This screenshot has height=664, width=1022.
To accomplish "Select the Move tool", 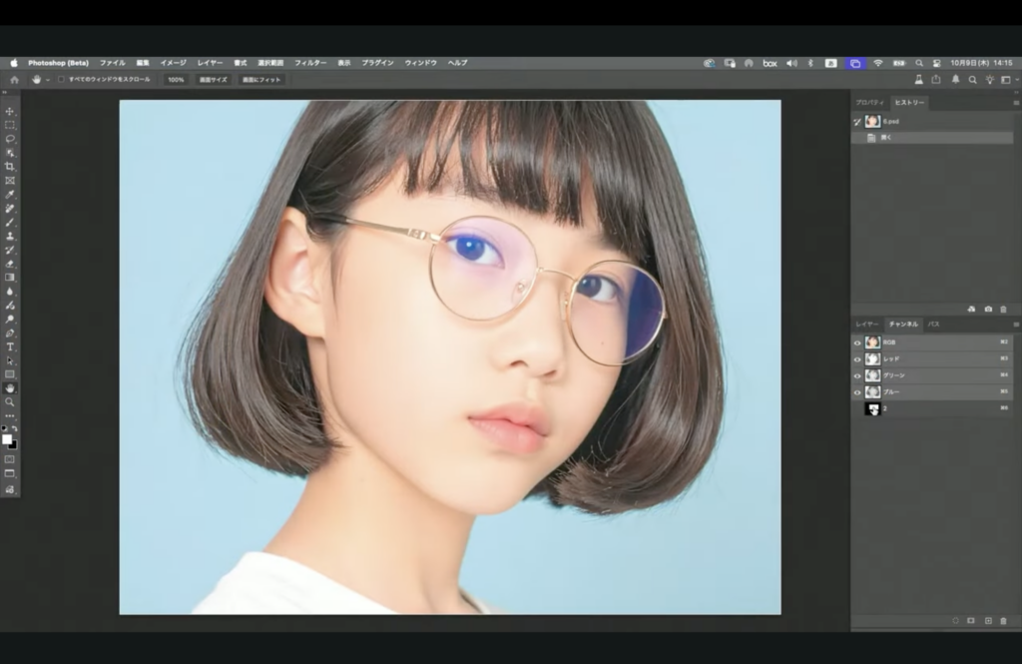I will (10, 111).
